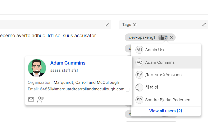216x122 pixels.
Task: Click the View all users (2) link
Action: (166, 111)
